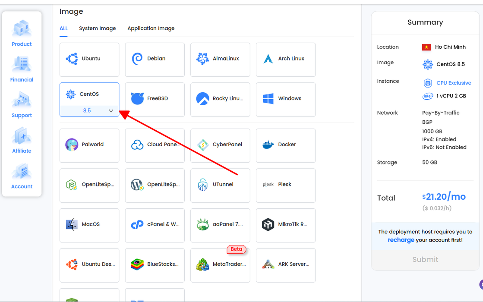
Task: Click the Ho Chi Minh location text
Action: pos(450,47)
